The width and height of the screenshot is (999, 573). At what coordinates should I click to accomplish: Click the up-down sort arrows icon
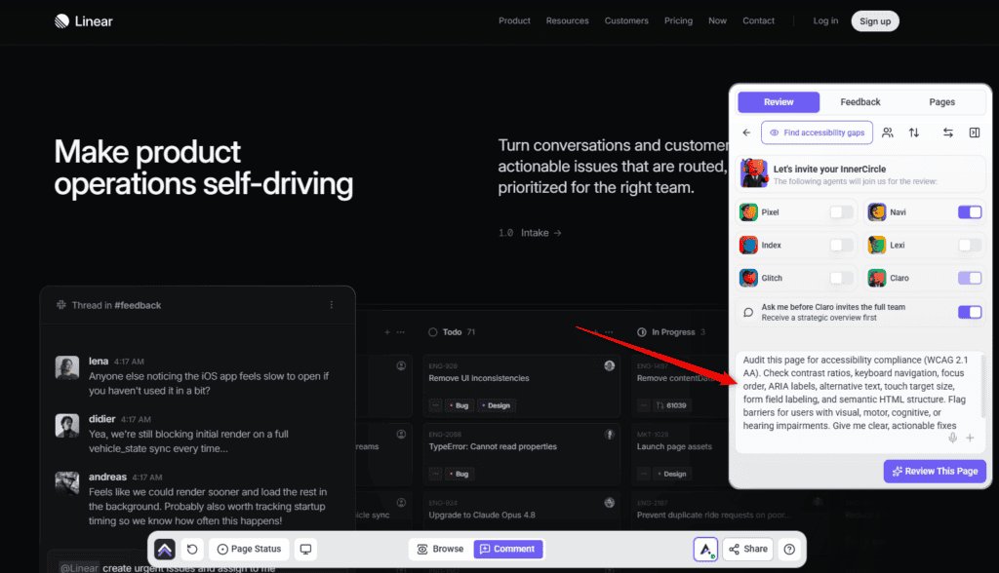(x=913, y=133)
